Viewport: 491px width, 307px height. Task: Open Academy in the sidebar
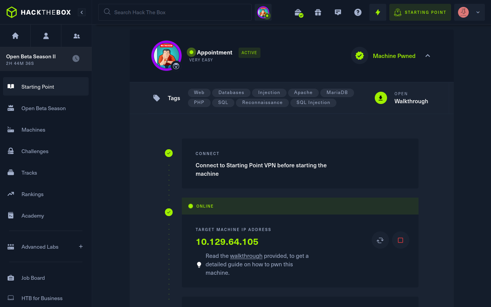point(46,216)
